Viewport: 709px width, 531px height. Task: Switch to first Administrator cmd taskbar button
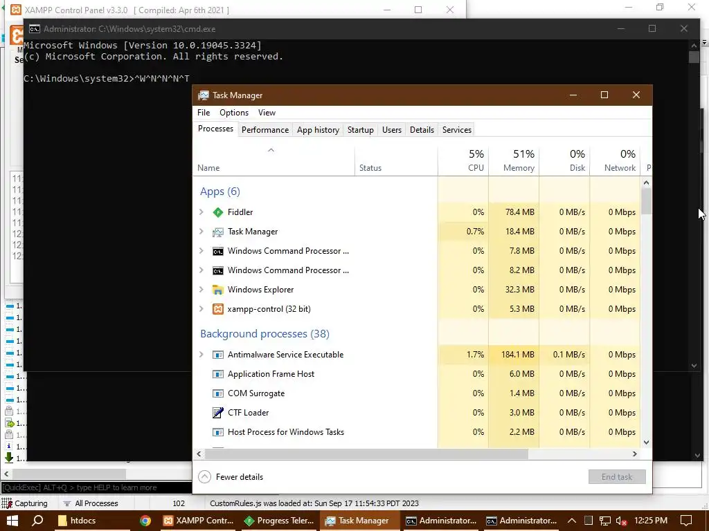coord(441,521)
